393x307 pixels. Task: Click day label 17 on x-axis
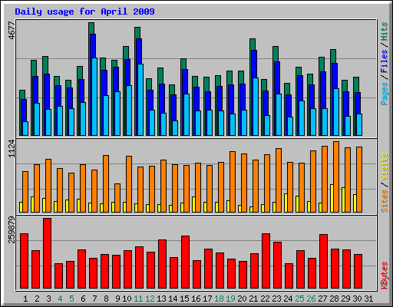(207, 299)
